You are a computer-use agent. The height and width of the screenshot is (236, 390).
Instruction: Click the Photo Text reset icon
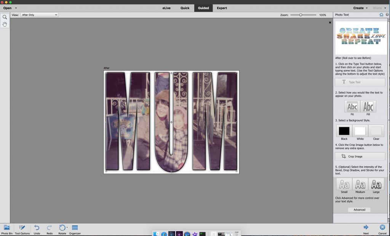(x=381, y=15)
